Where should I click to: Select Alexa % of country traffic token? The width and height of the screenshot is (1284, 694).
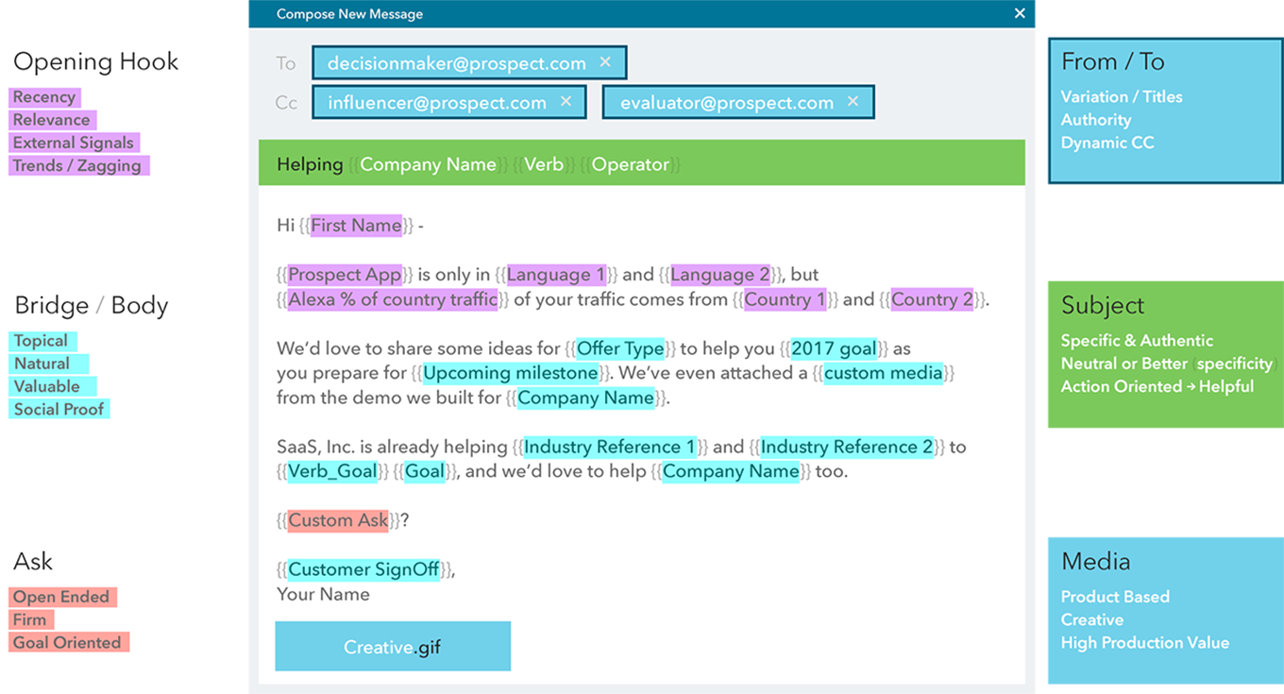click(393, 299)
